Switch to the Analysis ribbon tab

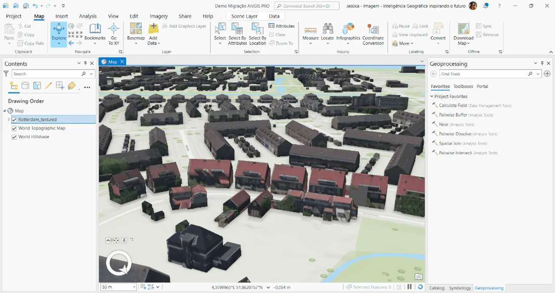click(x=88, y=16)
